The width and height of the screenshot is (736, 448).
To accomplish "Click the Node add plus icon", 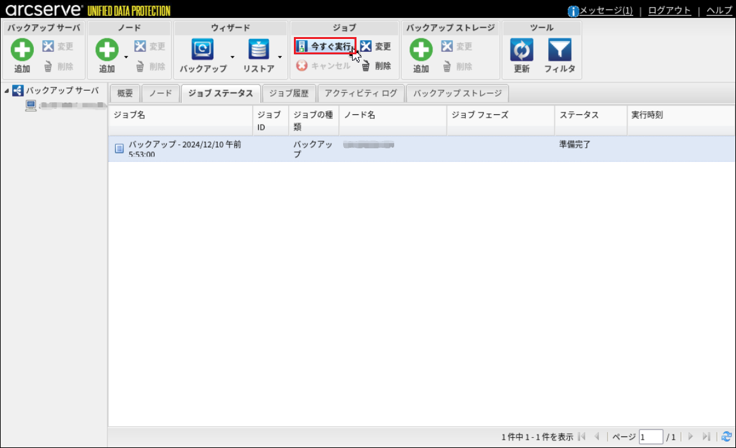I will coord(107,50).
